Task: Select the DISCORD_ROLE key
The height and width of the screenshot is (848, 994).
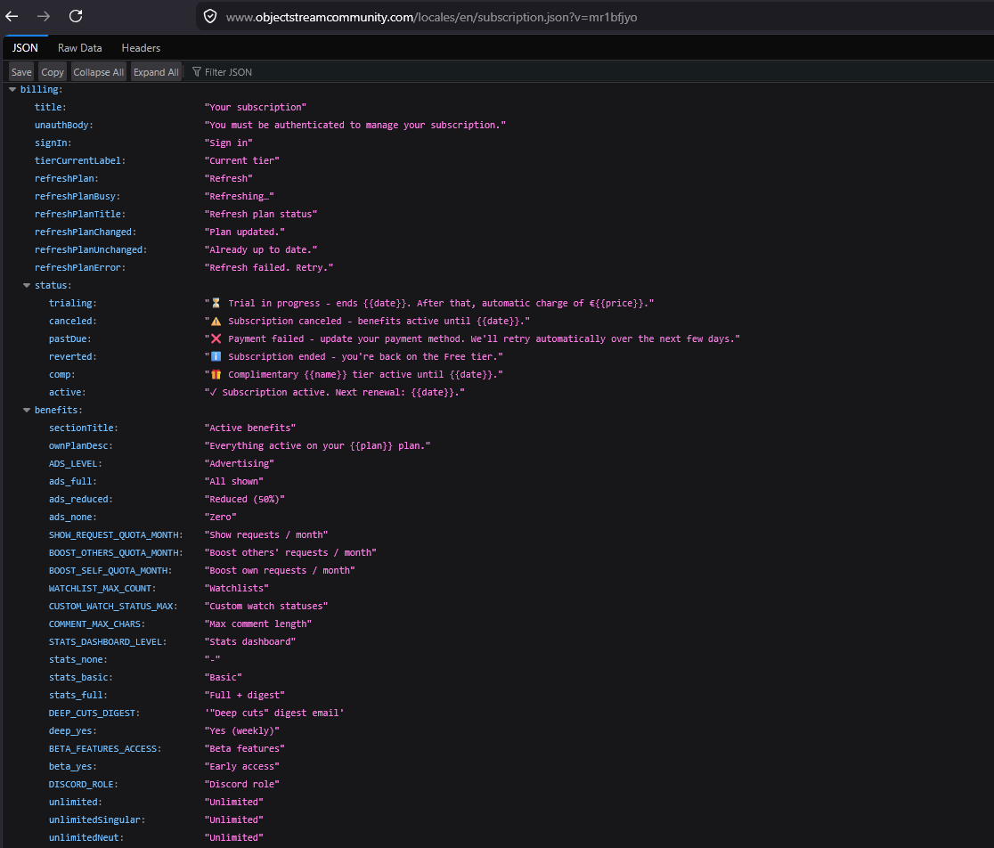Action: point(83,784)
